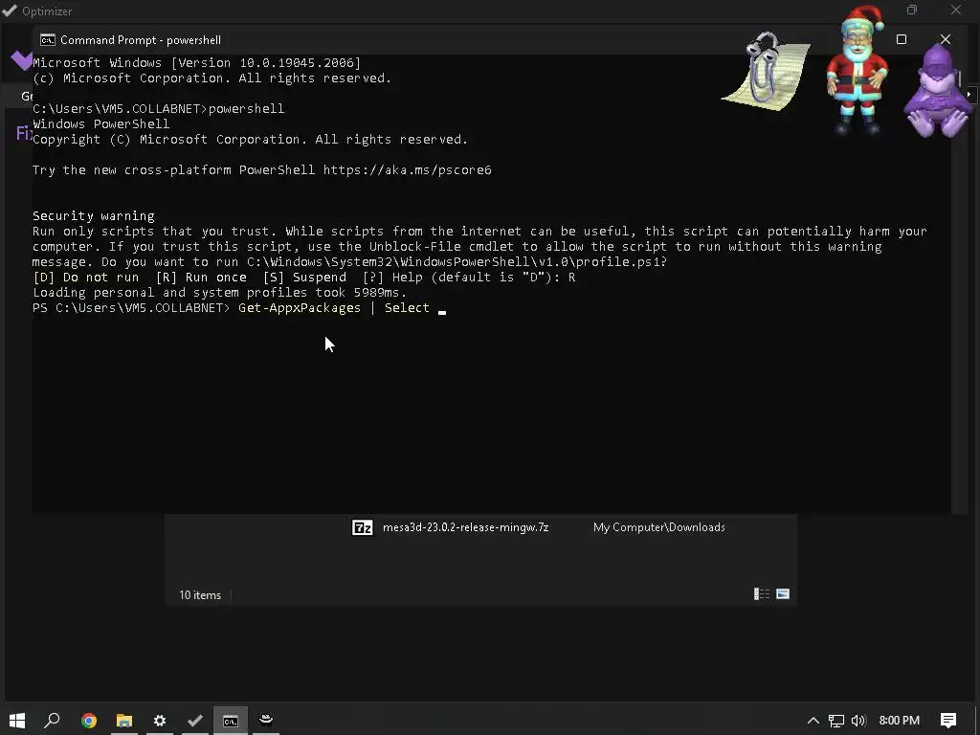
Task: Switch to Optimizer checkmark taskbar app
Action: tap(195, 720)
